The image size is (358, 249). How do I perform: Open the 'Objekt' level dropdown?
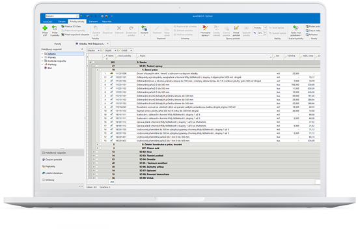coord(115,51)
